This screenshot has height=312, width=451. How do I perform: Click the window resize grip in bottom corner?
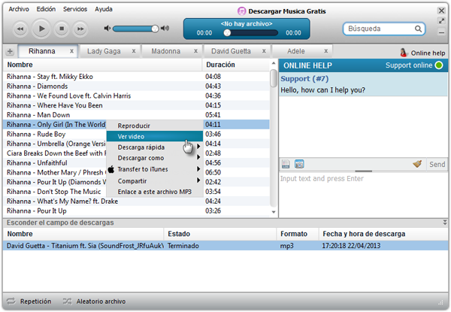[440, 302]
